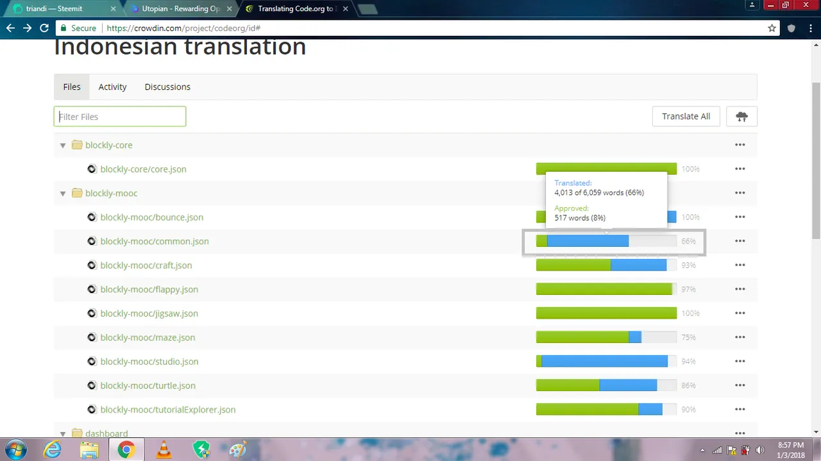
Task: Click the Translate All button
Action: (686, 116)
